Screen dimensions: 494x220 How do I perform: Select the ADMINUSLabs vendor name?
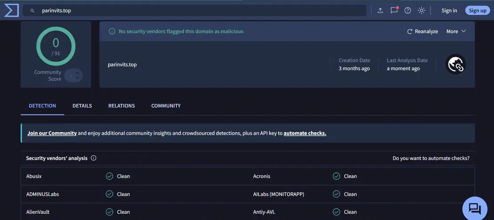pyautogui.click(x=43, y=194)
